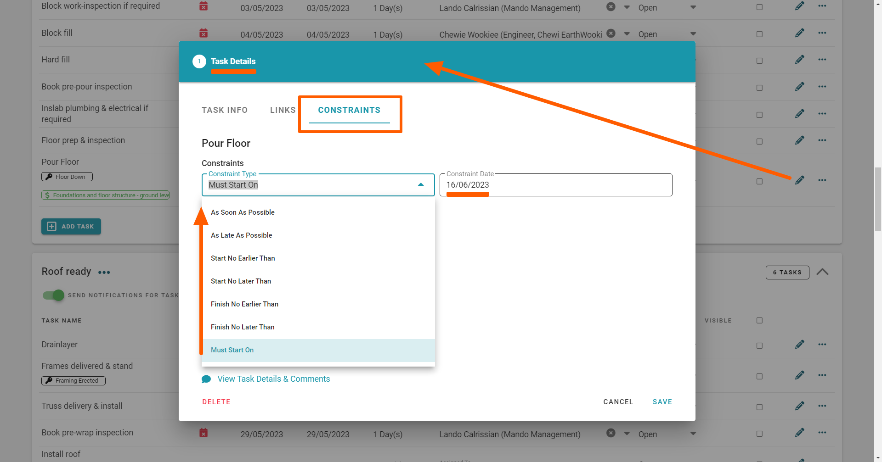Collapse the Roof ready section chevron
This screenshot has height=462, width=882.
pyautogui.click(x=822, y=272)
